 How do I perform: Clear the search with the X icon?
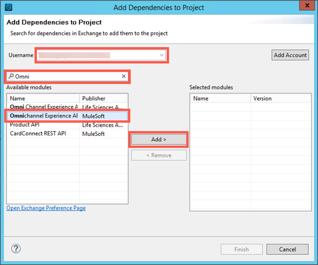(124, 77)
